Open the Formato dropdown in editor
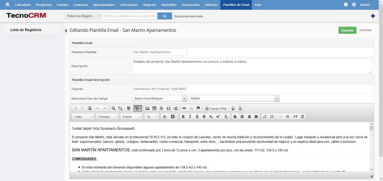This screenshot has height=181, width=383. pos(107,117)
